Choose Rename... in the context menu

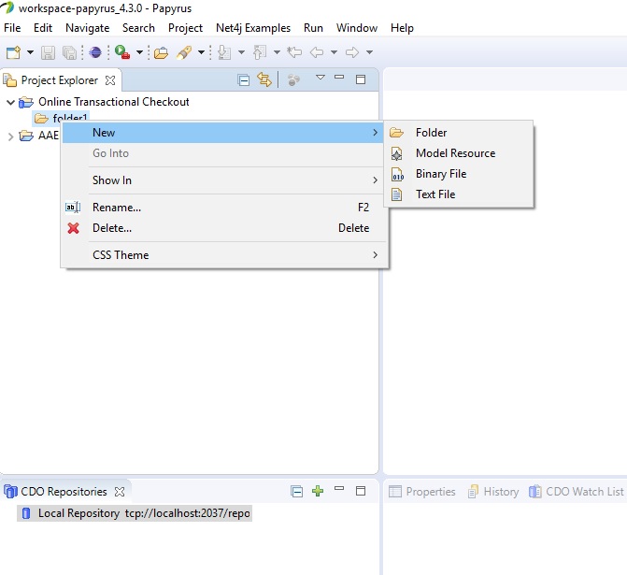(x=222, y=208)
